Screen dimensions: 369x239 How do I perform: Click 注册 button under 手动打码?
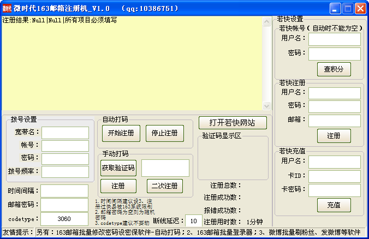[x=118, y=186]
